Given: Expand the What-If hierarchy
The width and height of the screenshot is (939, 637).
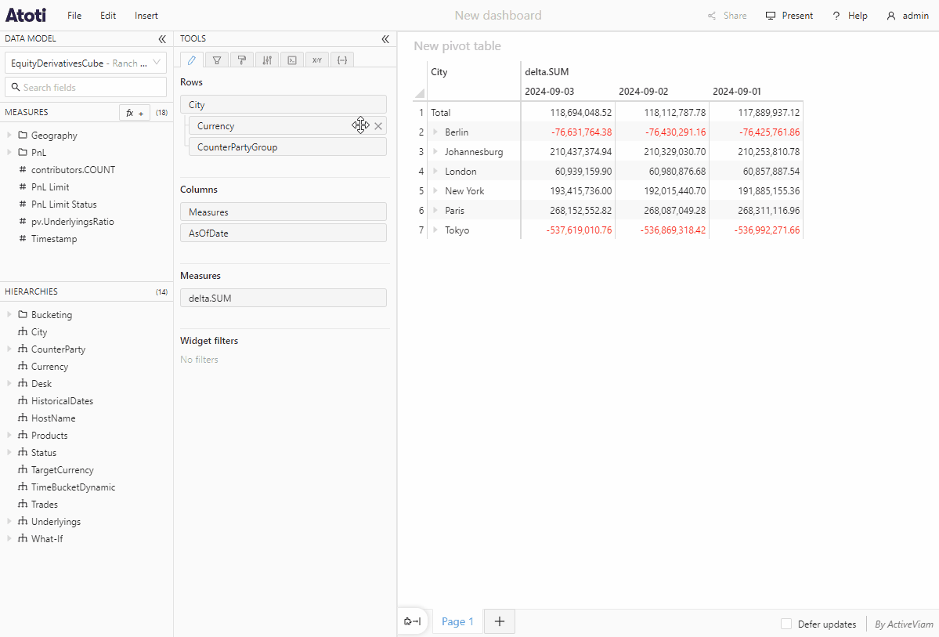Looking at the screenshot, I should point(9,539).
